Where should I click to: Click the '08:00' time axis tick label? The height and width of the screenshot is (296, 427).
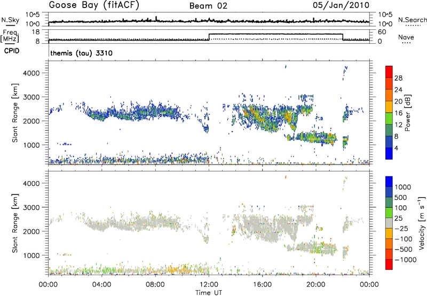(x=155, y=285)
